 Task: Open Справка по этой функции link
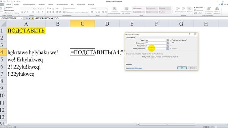134,68
